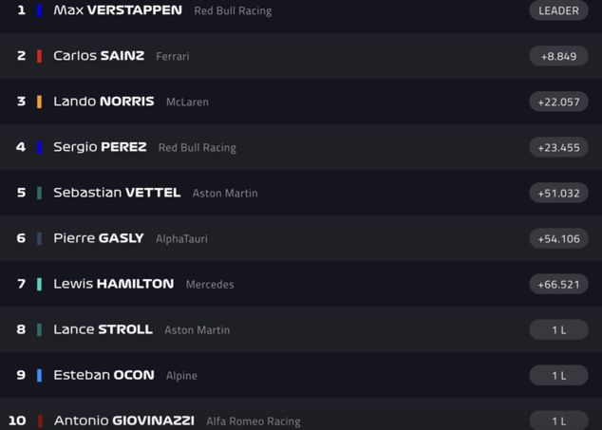
Task: Click the Aston Martin team label for Stroll
Action: [197, 330]
